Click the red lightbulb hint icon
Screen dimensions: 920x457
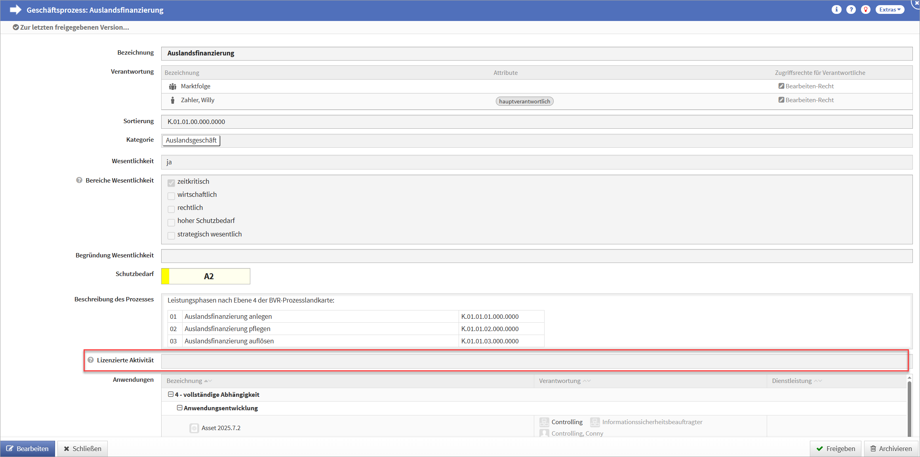coord(866,10)
